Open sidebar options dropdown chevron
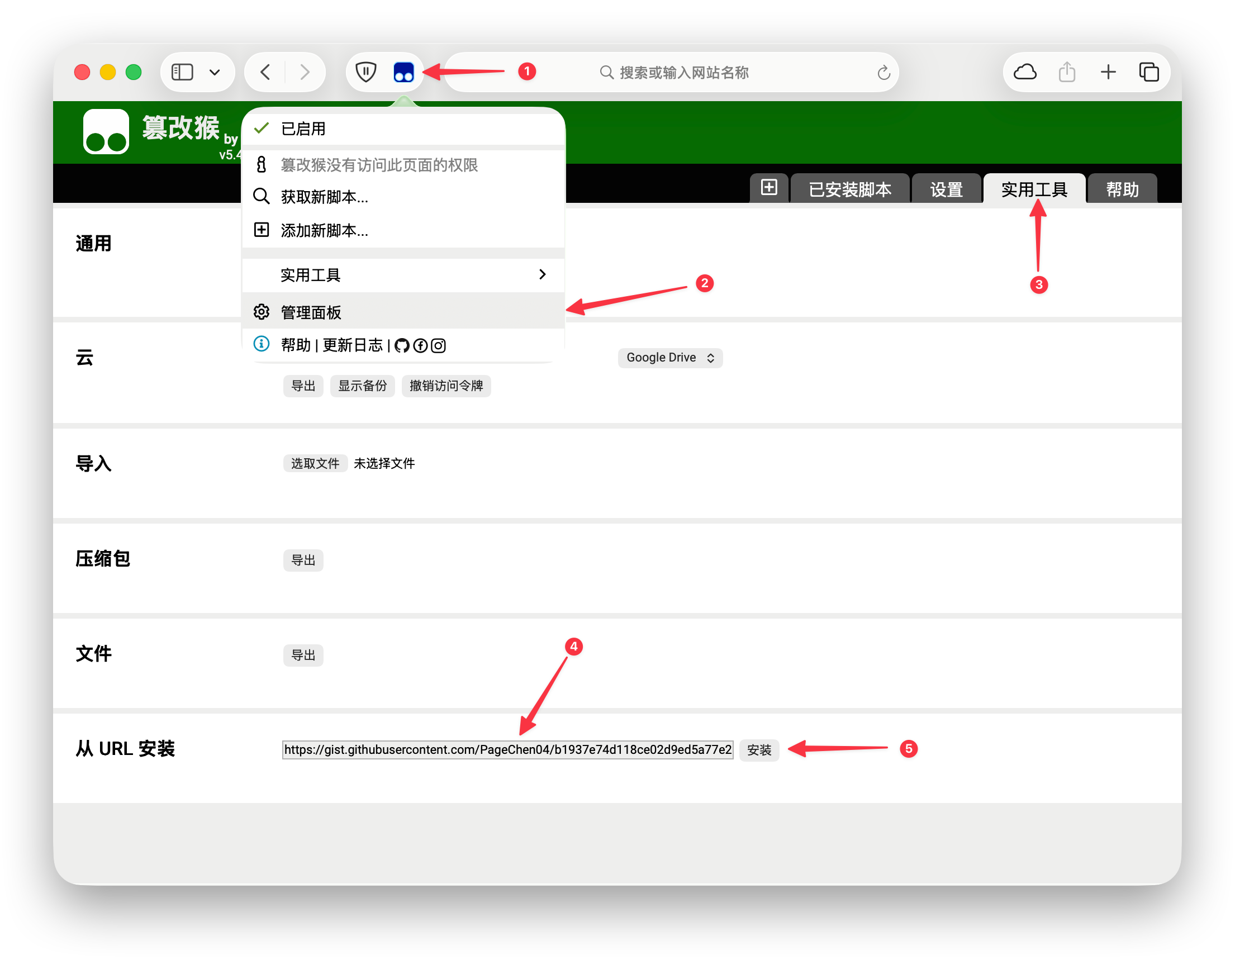Screen dimensions: 1235x969 215,73
